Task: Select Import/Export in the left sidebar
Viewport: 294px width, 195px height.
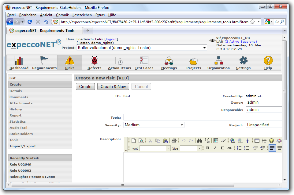Action: pos(23,146)
